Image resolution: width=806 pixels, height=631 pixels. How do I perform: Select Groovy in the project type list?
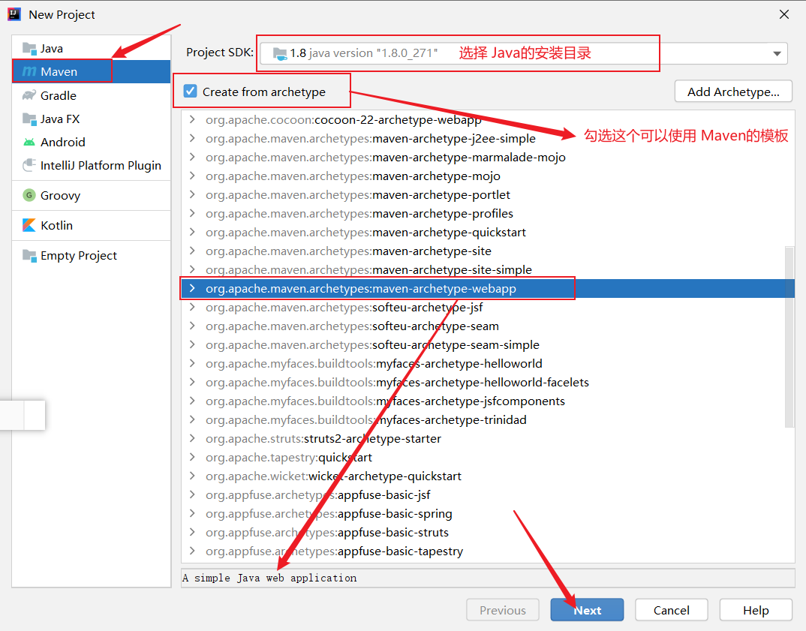(x=91, y=195)
